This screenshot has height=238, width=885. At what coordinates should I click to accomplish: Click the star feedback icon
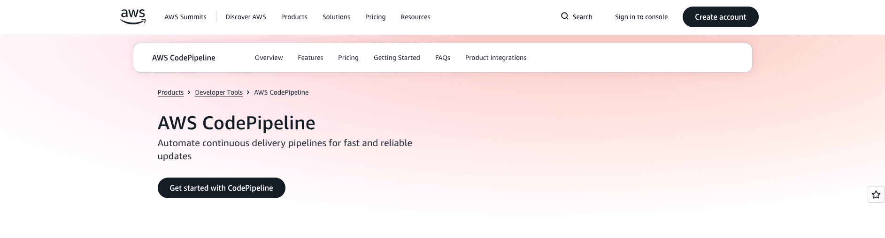click(876, 194)
